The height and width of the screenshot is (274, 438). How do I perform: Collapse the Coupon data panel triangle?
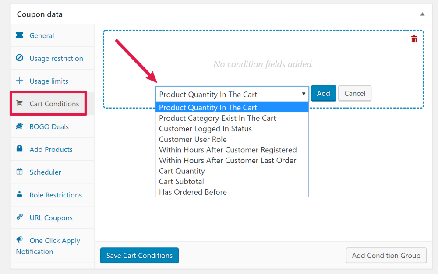click(x=422, y=14)
